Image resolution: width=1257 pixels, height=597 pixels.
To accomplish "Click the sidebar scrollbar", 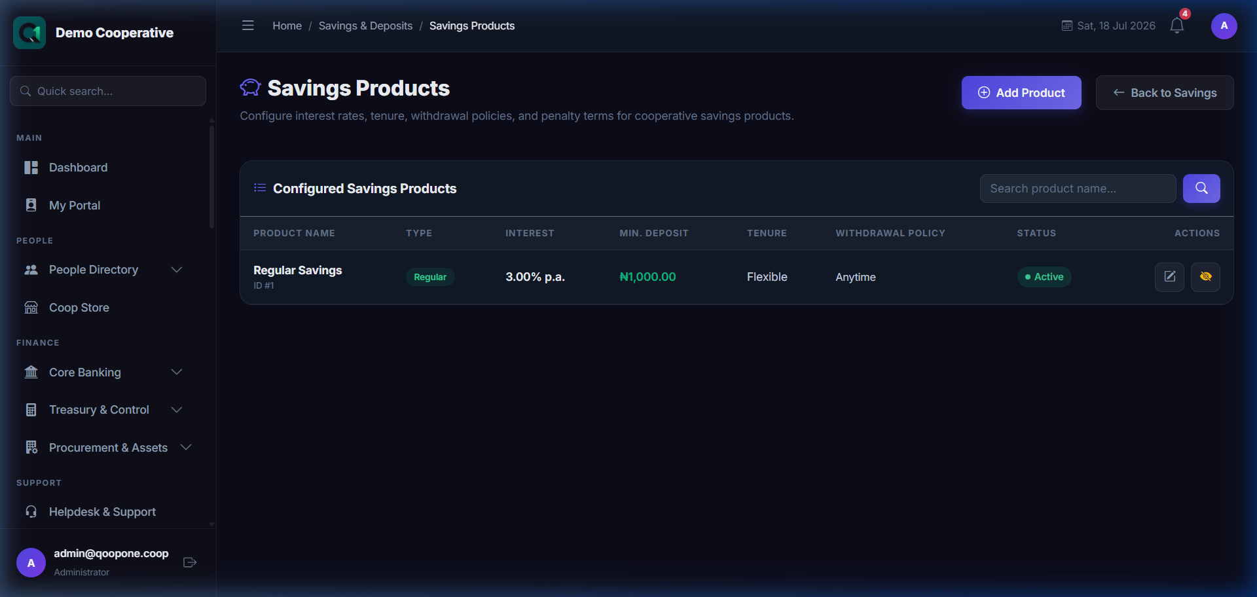I will pos(211,177).
